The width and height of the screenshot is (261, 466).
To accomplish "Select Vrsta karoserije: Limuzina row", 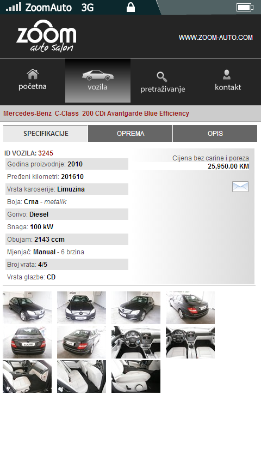I will (x=67, y=189).
